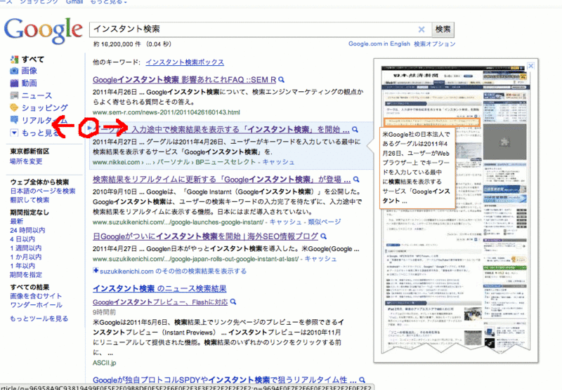
Task: Open 検索結果をリアルタイムに更新する result title
Action: 222,180
